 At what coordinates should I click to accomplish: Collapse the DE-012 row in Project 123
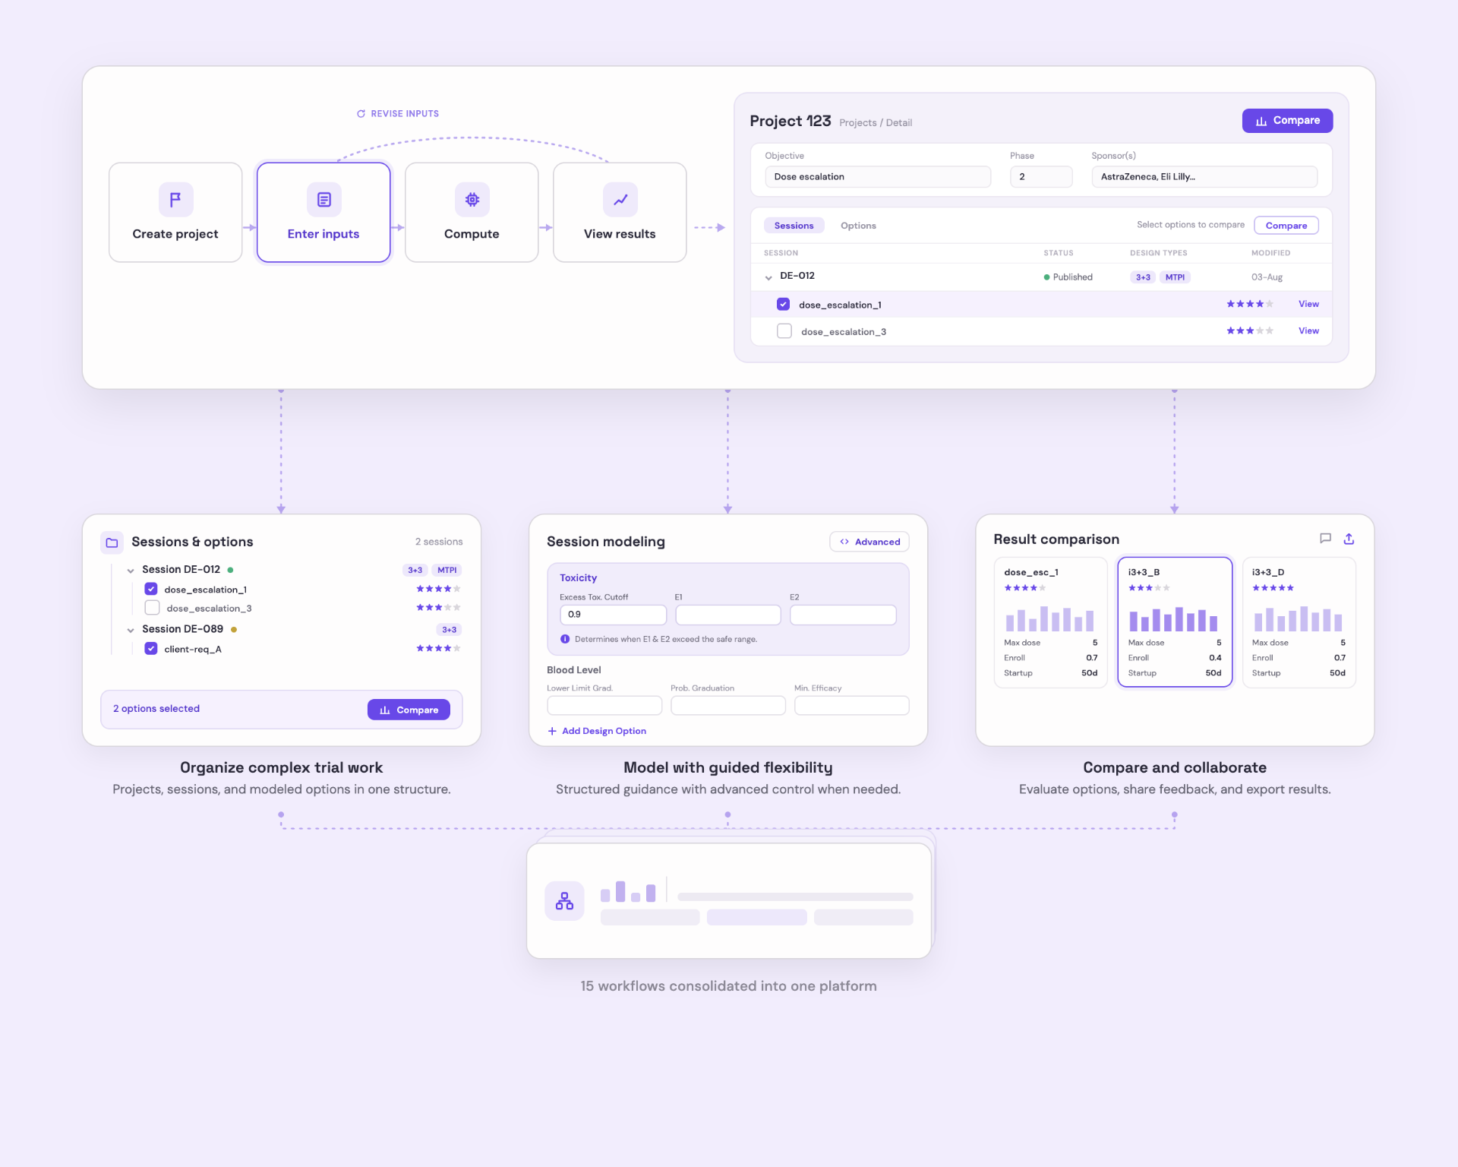click(x=768, y=277)
